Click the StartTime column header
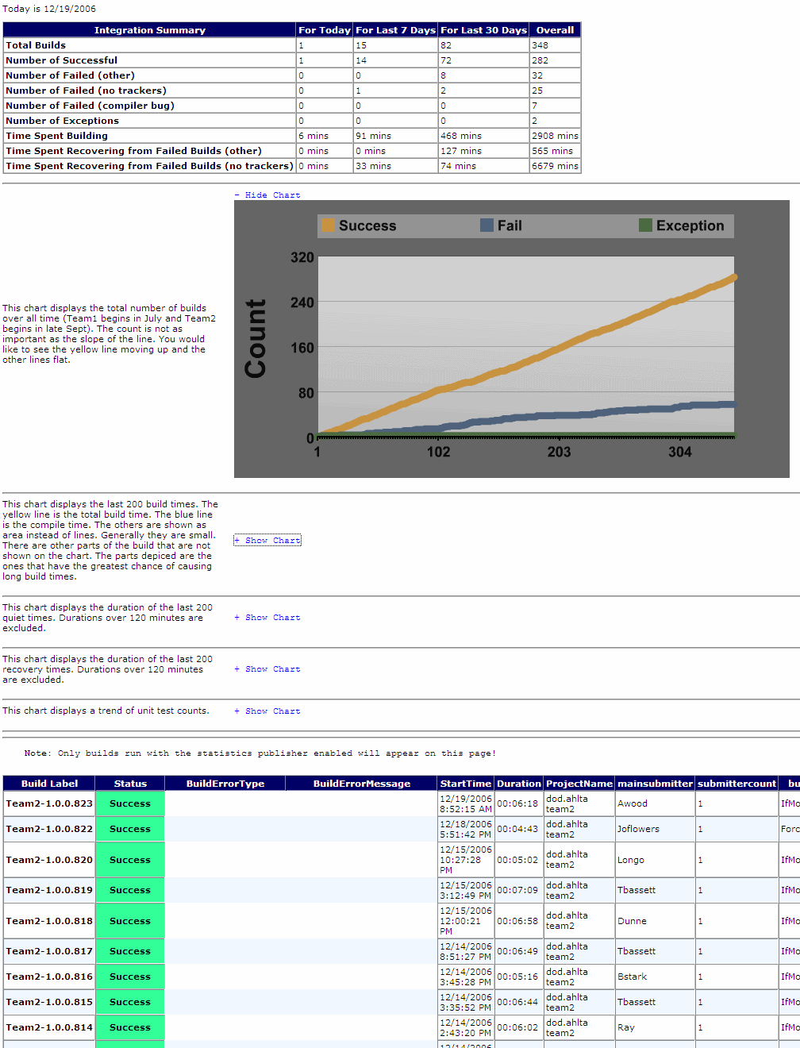Screen dimensions: 800x1048 pos(466,784)
